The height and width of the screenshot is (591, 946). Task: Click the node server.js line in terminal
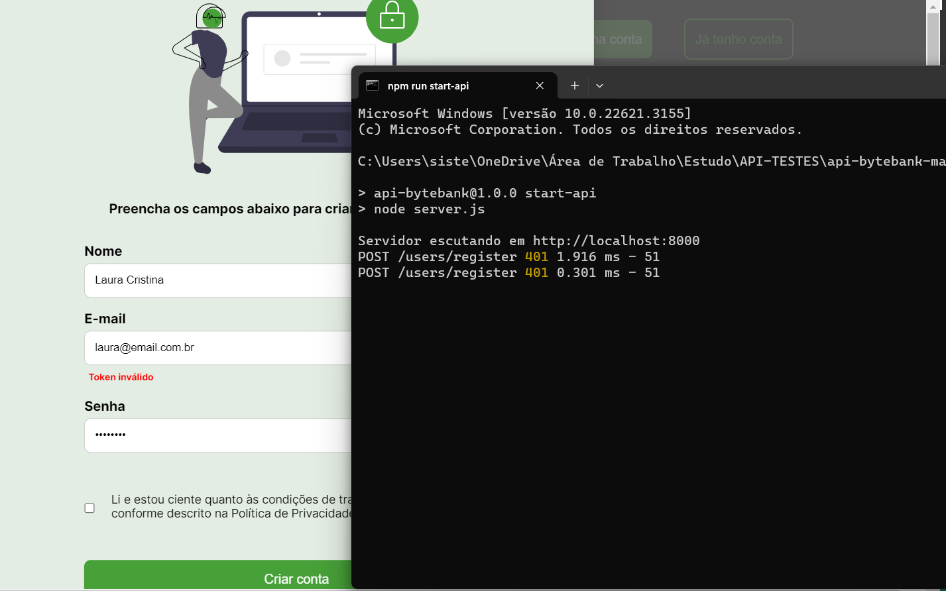(x=422, y=209)
